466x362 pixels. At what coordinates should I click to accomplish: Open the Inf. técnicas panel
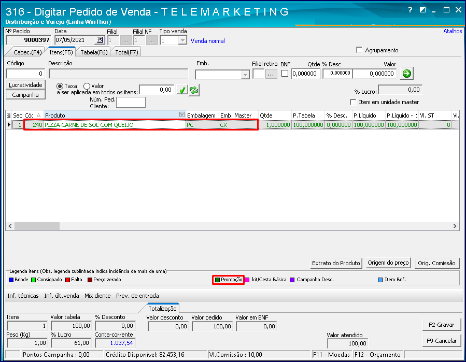23,296
